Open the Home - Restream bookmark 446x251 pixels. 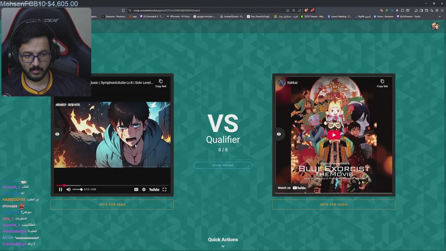[384, 16]
